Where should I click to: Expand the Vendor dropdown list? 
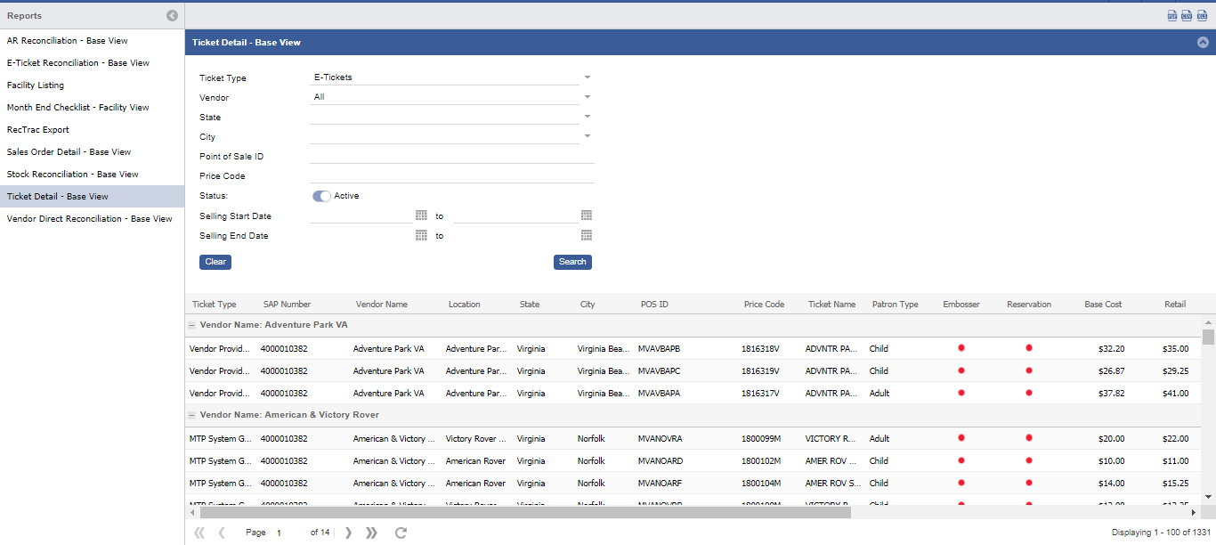588,97
